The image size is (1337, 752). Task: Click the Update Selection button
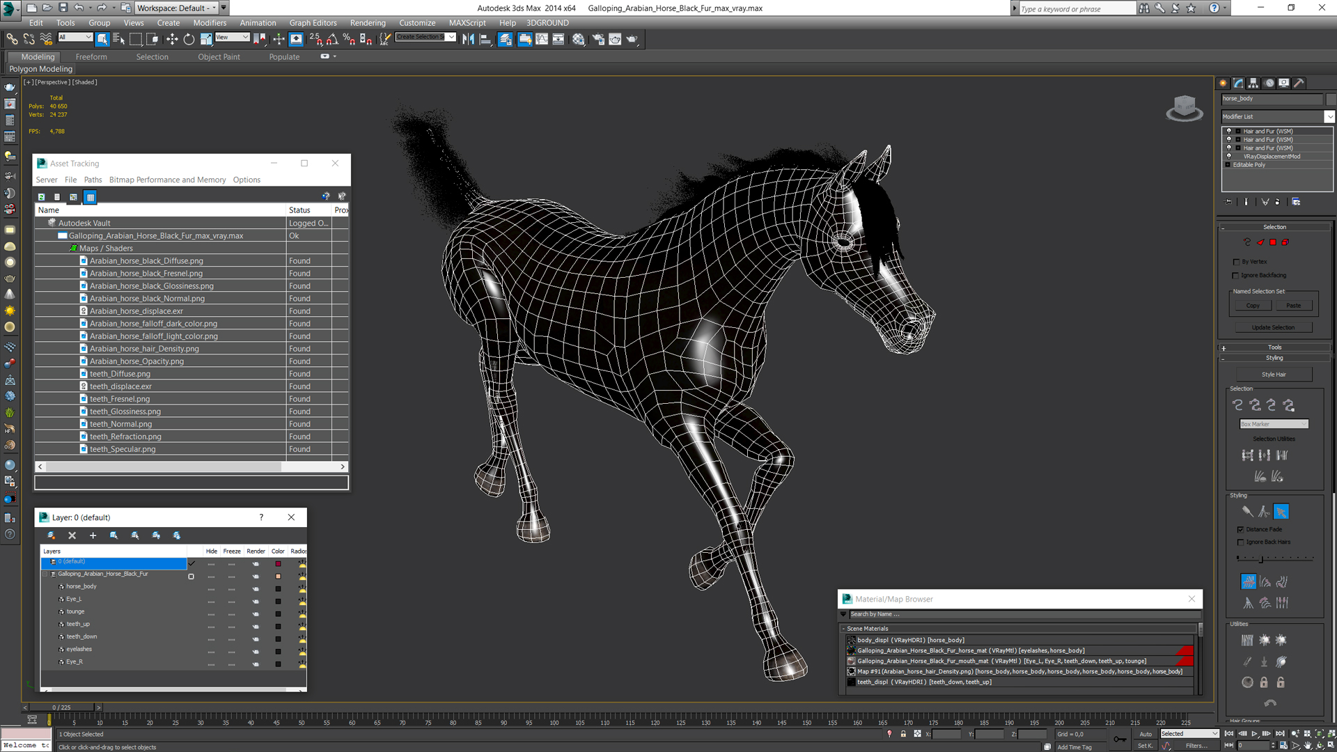click(x=1273, y=327)
